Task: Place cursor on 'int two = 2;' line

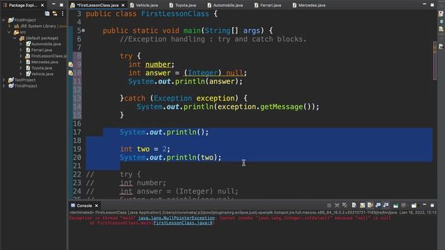Action: tap(145, 149)
